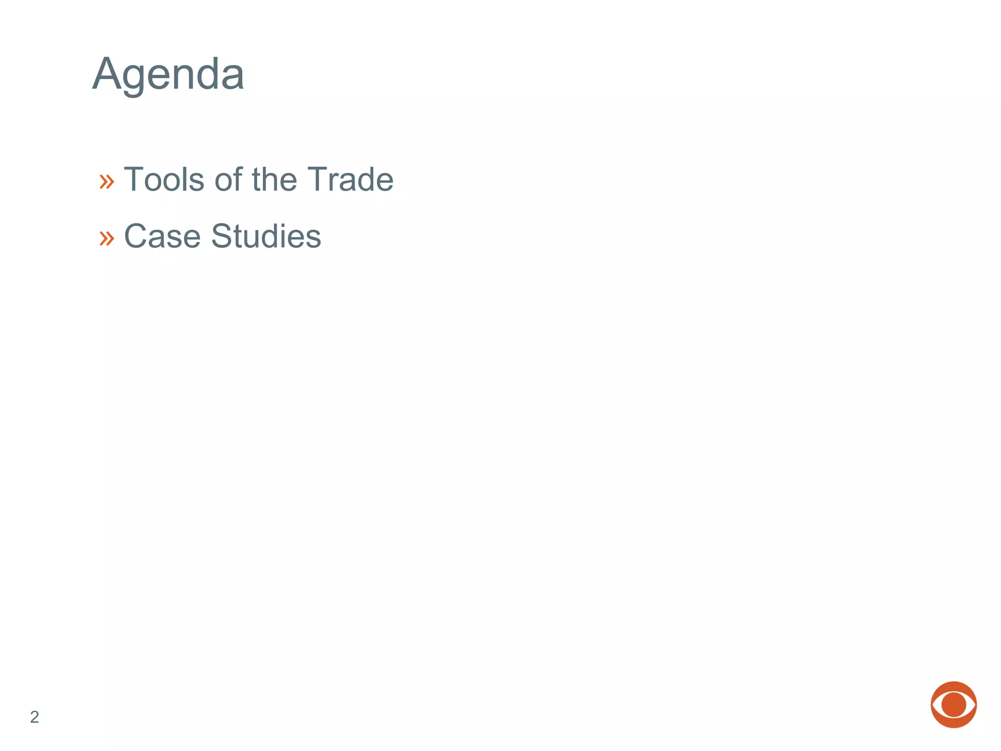
Task: Click the letter S starting Studies
Action: (x=221, y=236)
